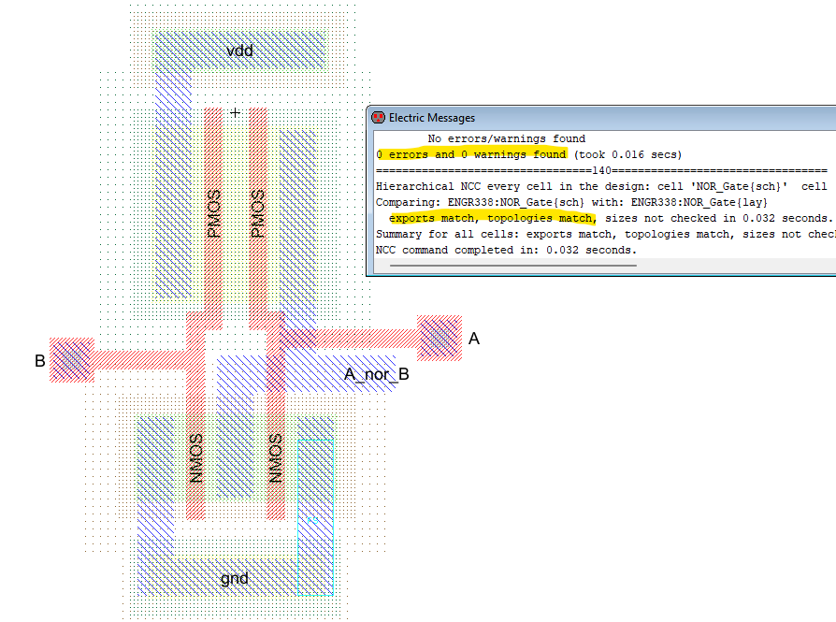This screenshot has width=836, height=622.
Task: Select the center metal strip between NMOS gates
Action: point(235,440)
